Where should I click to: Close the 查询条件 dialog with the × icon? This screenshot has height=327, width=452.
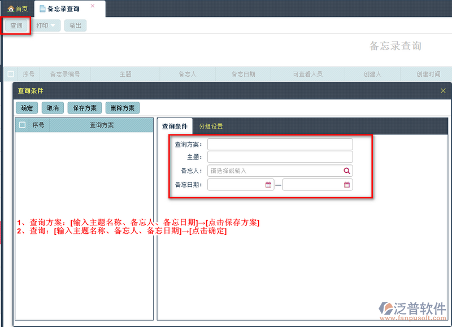click(443, 90)
